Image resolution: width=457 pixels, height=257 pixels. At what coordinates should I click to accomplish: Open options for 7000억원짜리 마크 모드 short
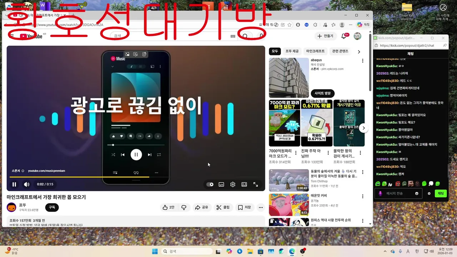pyautogui.click(x=296, y=152)
